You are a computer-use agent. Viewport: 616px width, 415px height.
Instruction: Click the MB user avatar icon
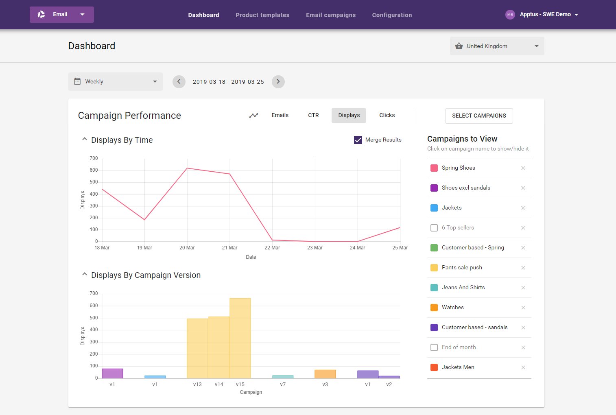click(510, 15)
